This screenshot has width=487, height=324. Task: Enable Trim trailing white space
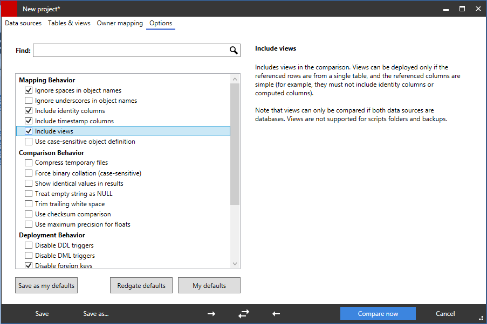[28, 203]
